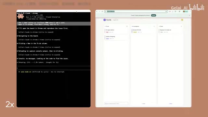Focus the new card title input in To do
This screenshot has width=208, height=117.
click(116, 104)
